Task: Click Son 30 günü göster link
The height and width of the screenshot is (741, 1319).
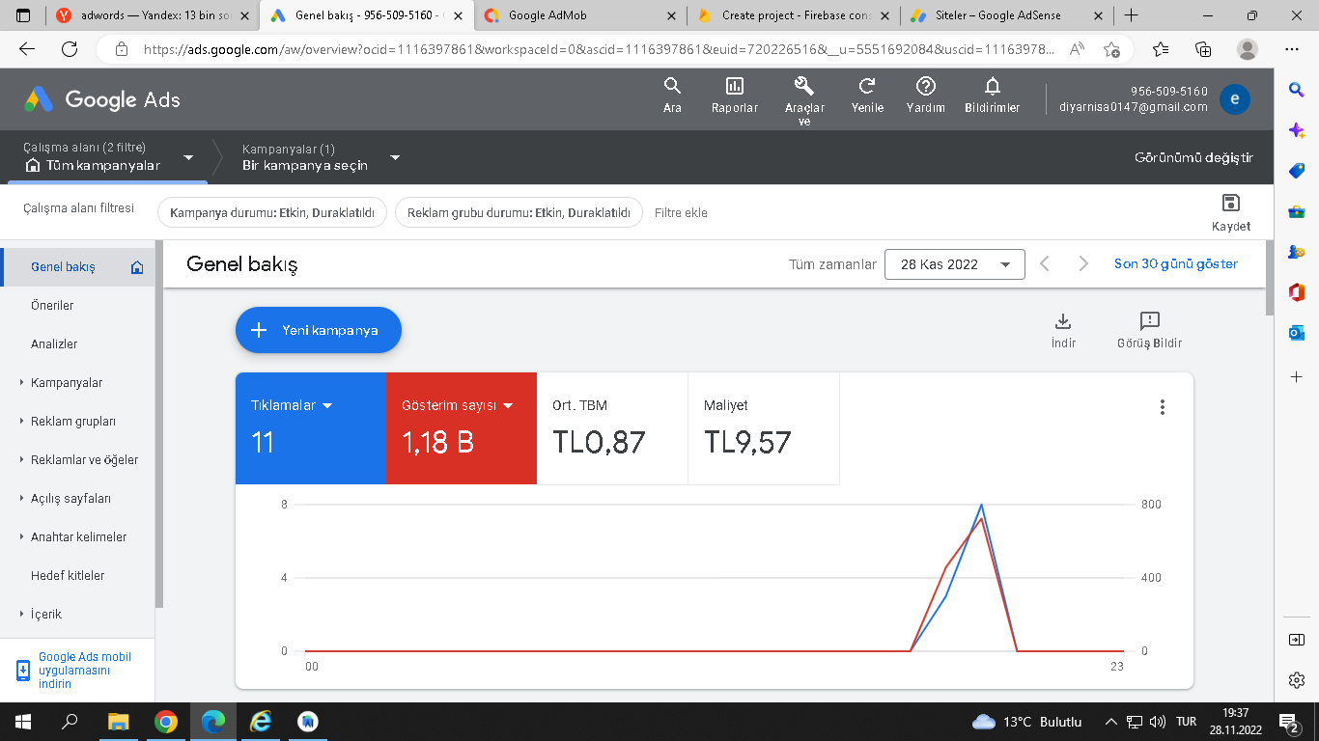Action: (1176, 263)
